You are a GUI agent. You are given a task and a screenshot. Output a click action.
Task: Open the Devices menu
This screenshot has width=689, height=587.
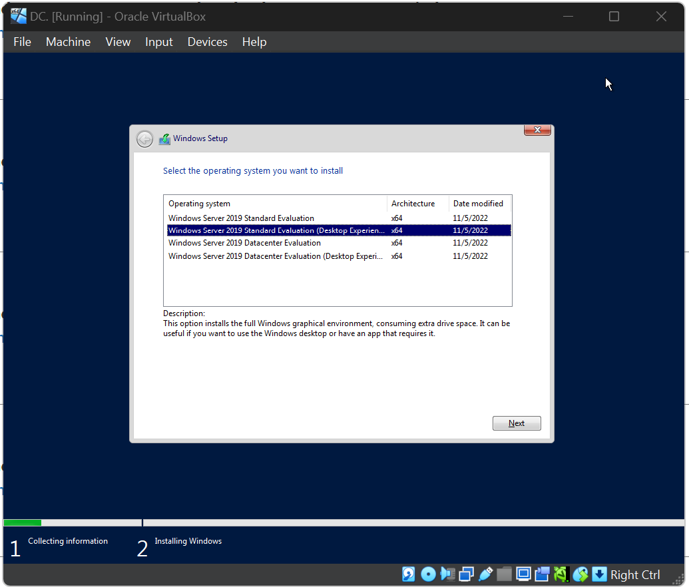(x=208, y=42)
